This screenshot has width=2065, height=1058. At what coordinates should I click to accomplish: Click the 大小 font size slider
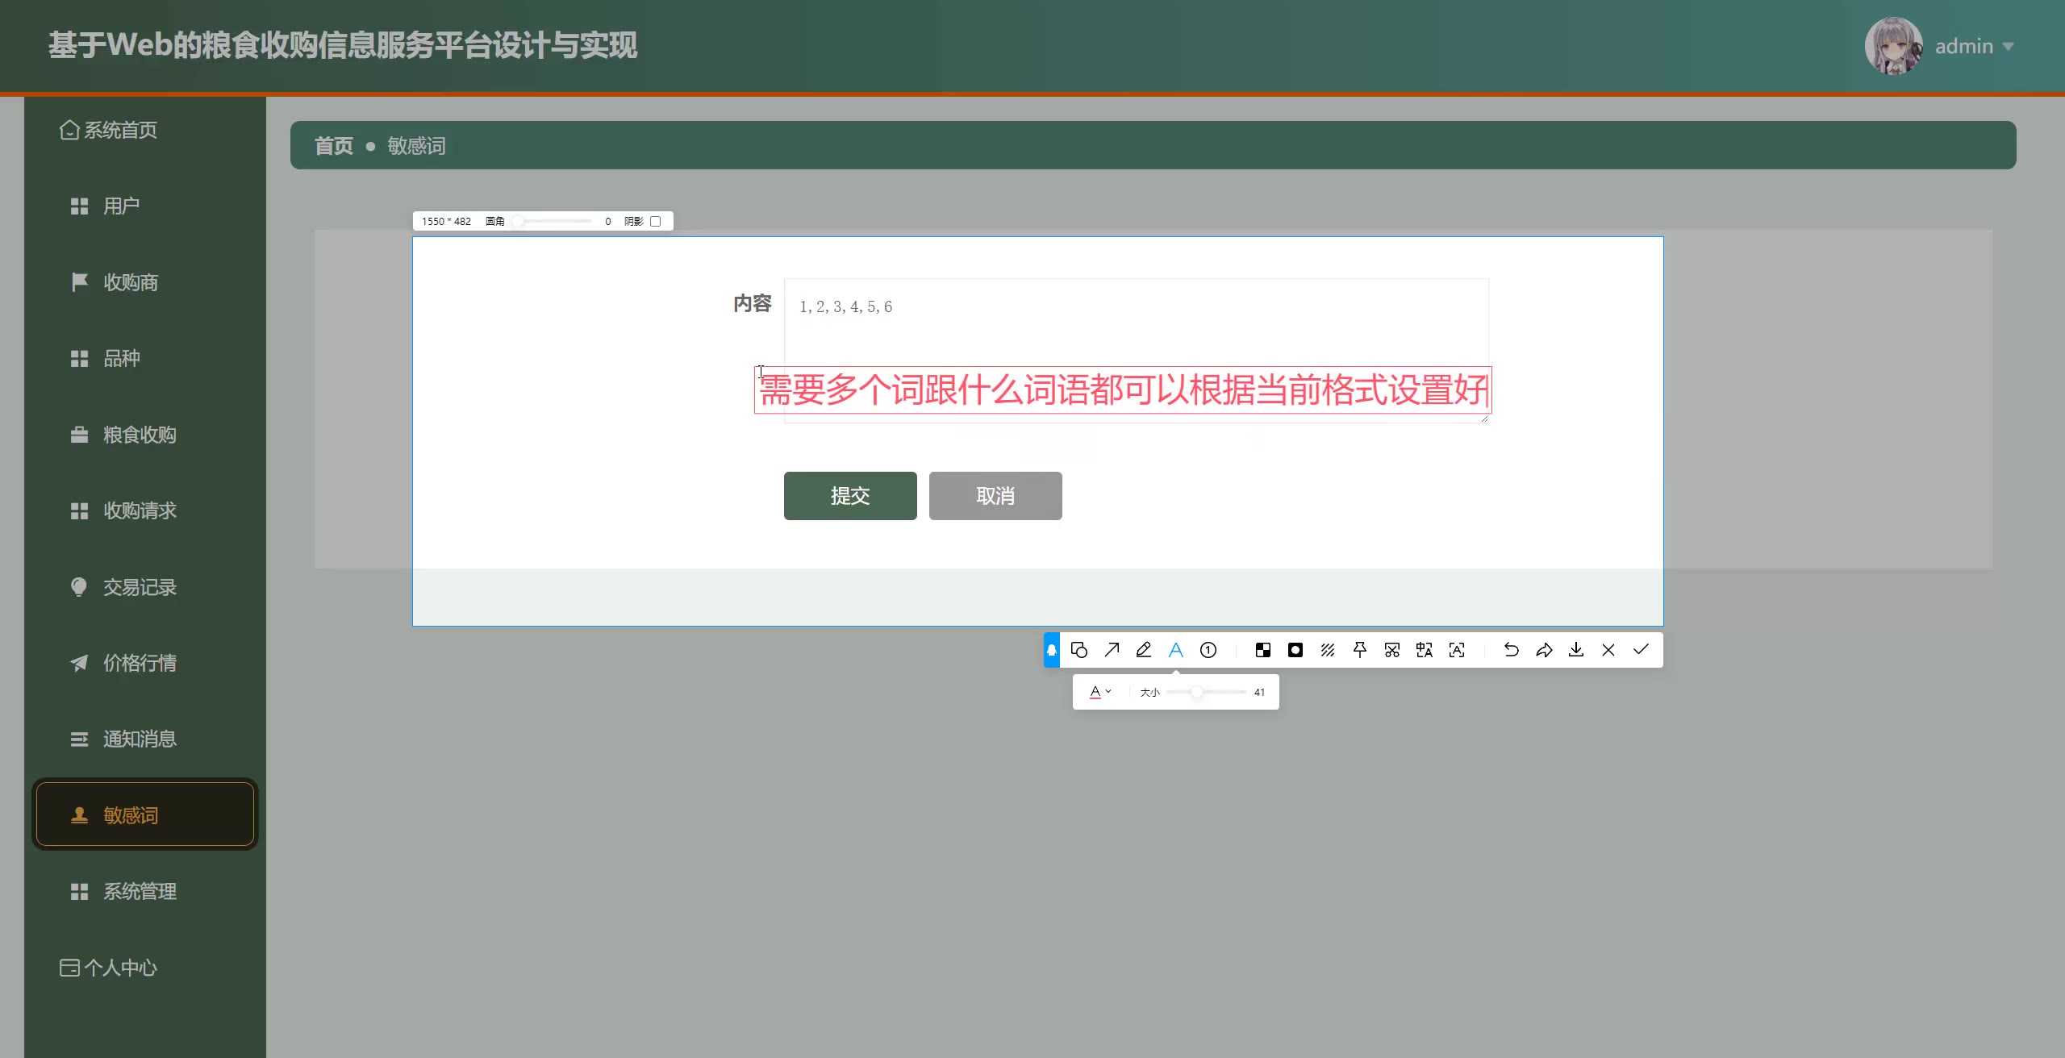[x=1197, y=692]
